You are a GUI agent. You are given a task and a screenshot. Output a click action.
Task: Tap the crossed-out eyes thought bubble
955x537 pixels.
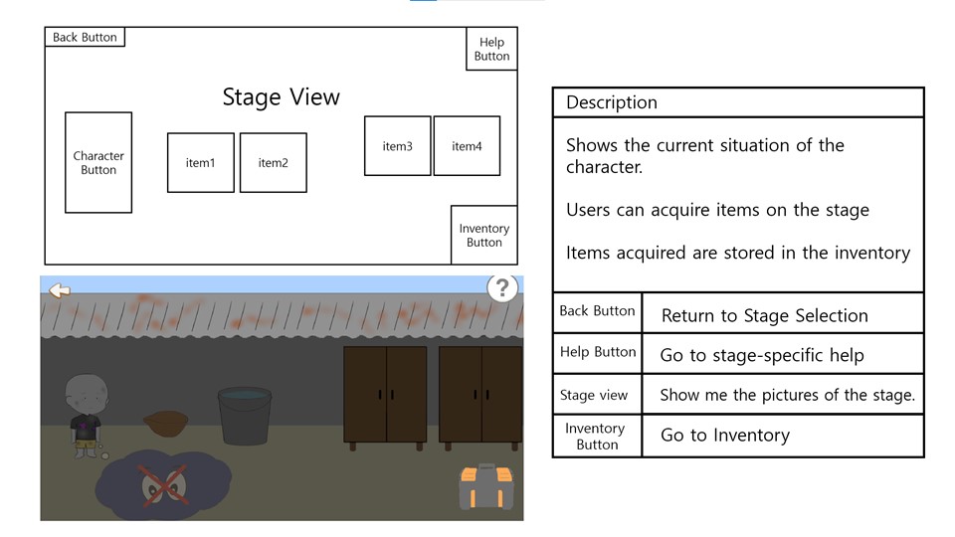pyautogui.click(x=163, y=485)
